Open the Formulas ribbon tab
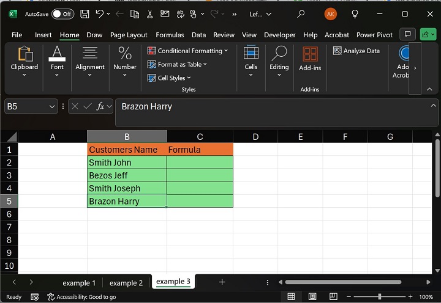Image resolution: width=441 pixels, height=303 pixels. click(x=170, y=35)
